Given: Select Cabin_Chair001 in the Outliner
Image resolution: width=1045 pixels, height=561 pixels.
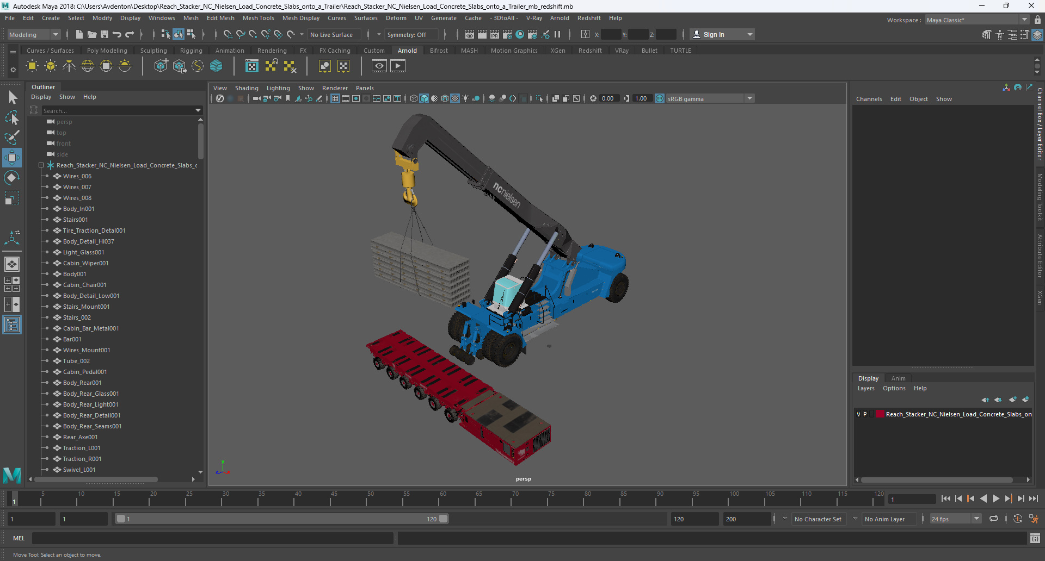Looking at the screenshot, I should pyautogui.click(x=84, y=285).
